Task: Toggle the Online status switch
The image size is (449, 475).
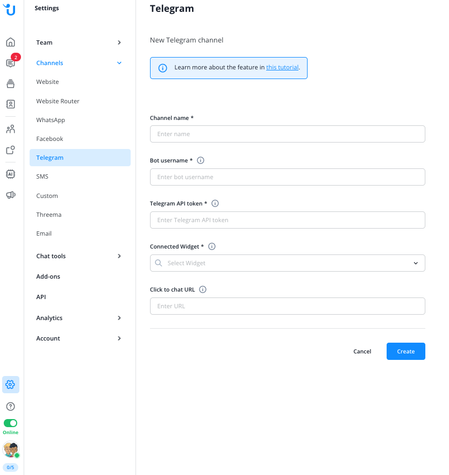Action: click(11, 423)
